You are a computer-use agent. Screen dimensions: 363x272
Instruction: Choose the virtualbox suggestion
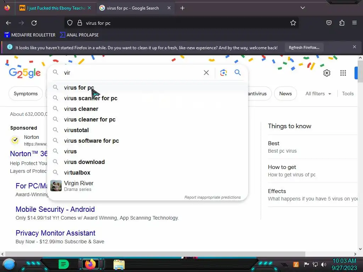click(148, 173)
